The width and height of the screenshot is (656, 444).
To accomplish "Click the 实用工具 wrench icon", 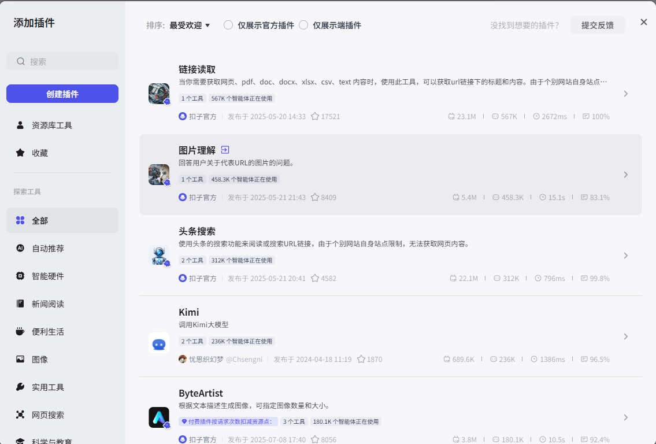I will [x=20, y=387].
